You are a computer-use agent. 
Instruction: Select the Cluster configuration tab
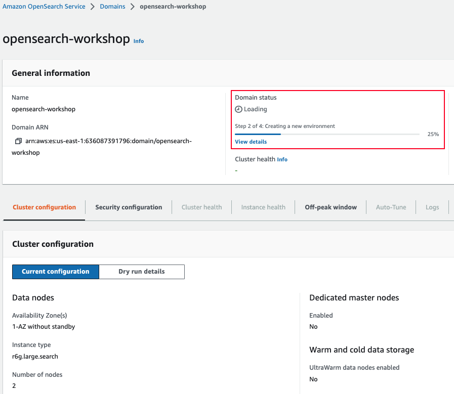tap(45, 207)
